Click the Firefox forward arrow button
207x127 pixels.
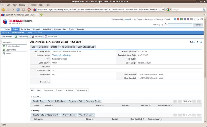(9, 10)
